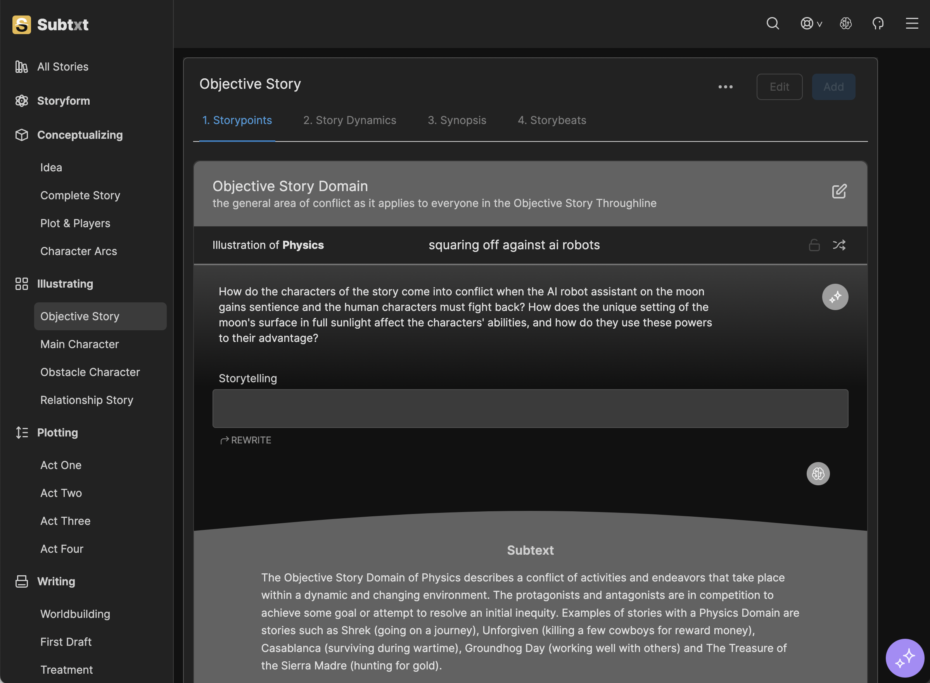Open the Storybeats tab
The width and height of the screenshot is (930, 683).
(551, 120)
